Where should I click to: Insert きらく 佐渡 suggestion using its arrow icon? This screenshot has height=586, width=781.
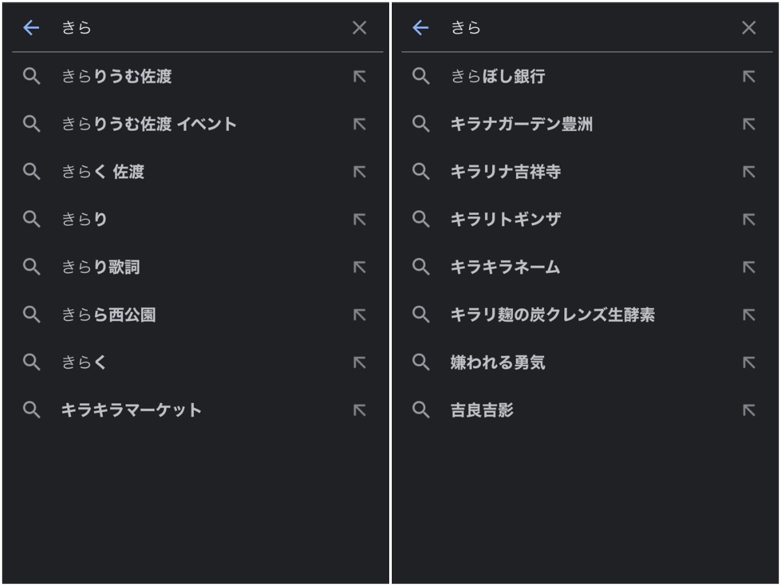point(359,172)
